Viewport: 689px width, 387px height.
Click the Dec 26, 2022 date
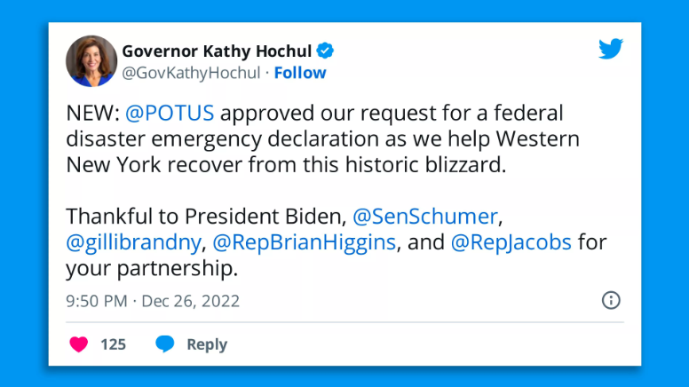(190, 301)
